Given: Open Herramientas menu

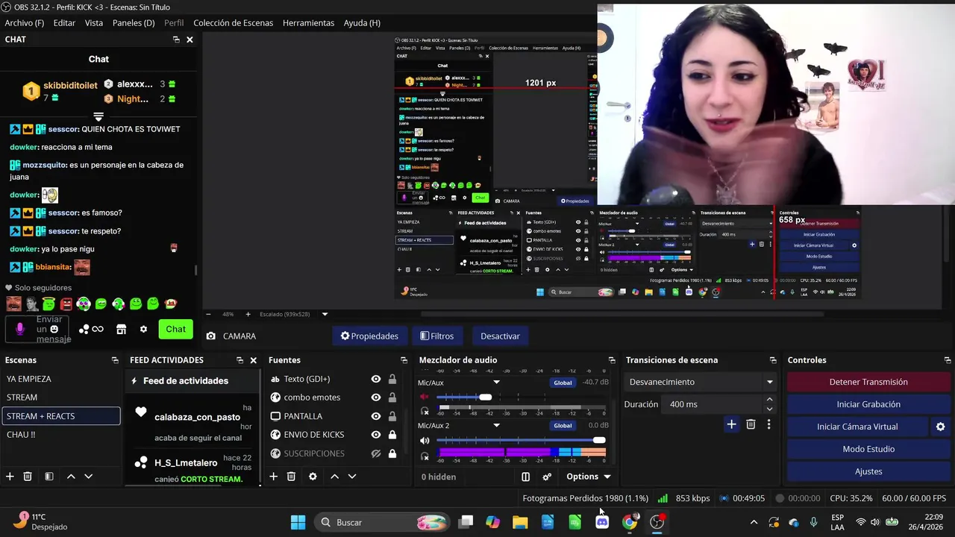Looking at the screenshot, I should tap(308, 23).
